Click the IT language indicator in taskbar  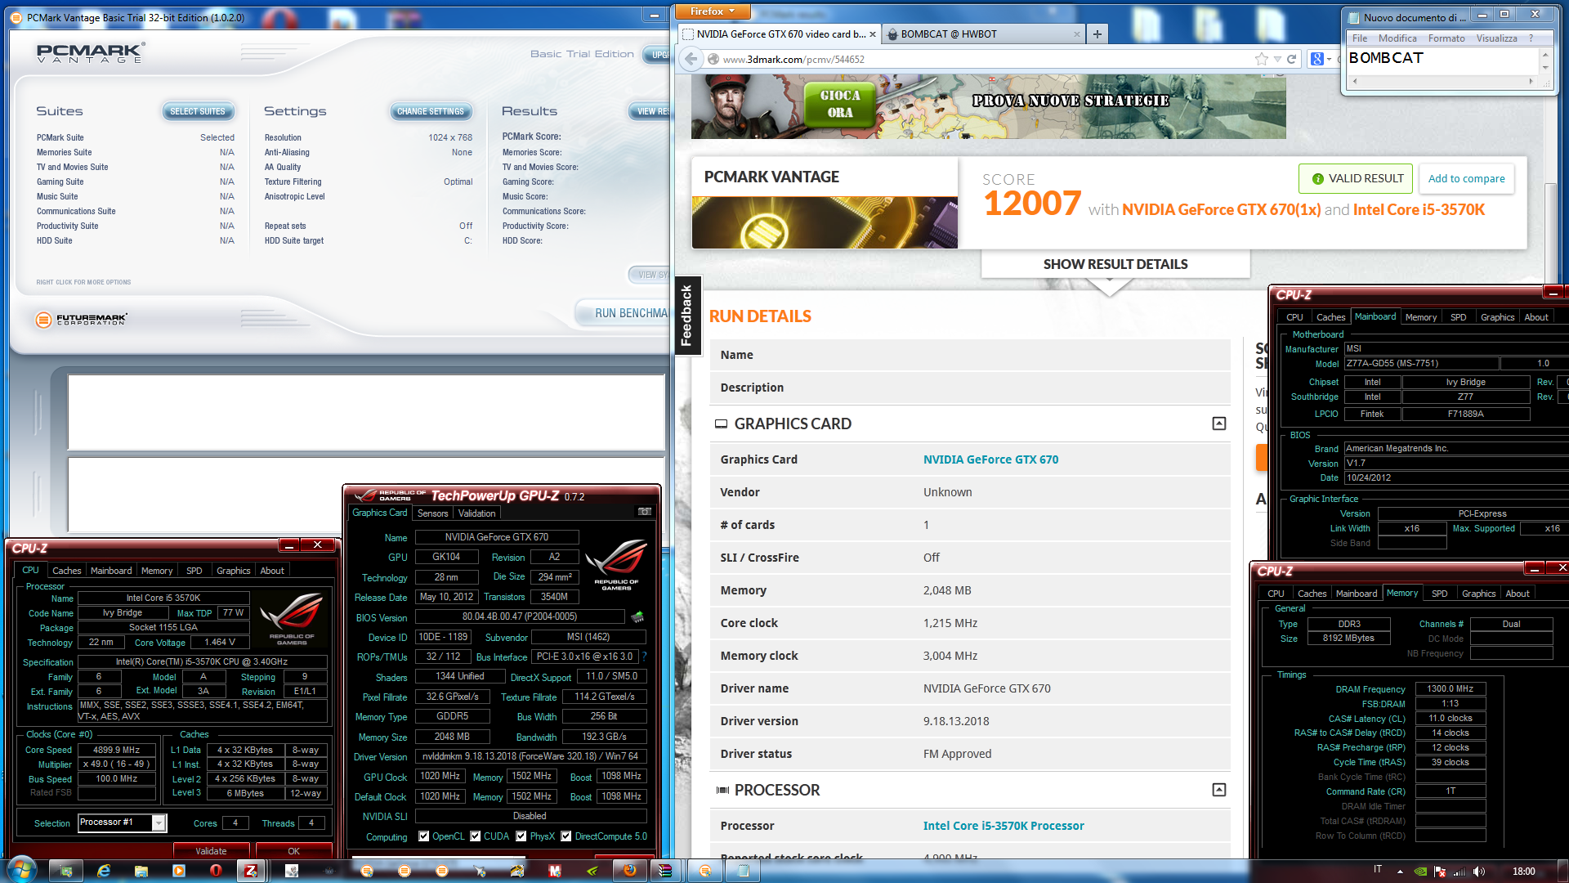1378,869
